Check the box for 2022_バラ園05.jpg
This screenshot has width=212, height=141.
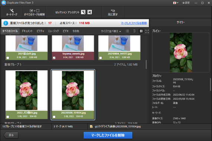[x=8, y=117]
